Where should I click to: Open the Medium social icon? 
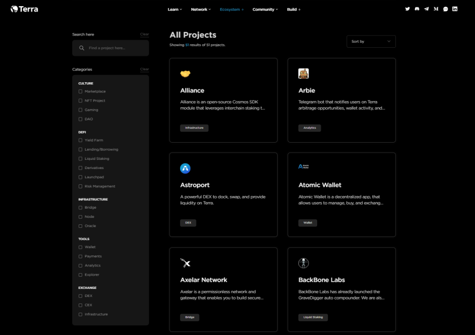[x=436, y=9]
